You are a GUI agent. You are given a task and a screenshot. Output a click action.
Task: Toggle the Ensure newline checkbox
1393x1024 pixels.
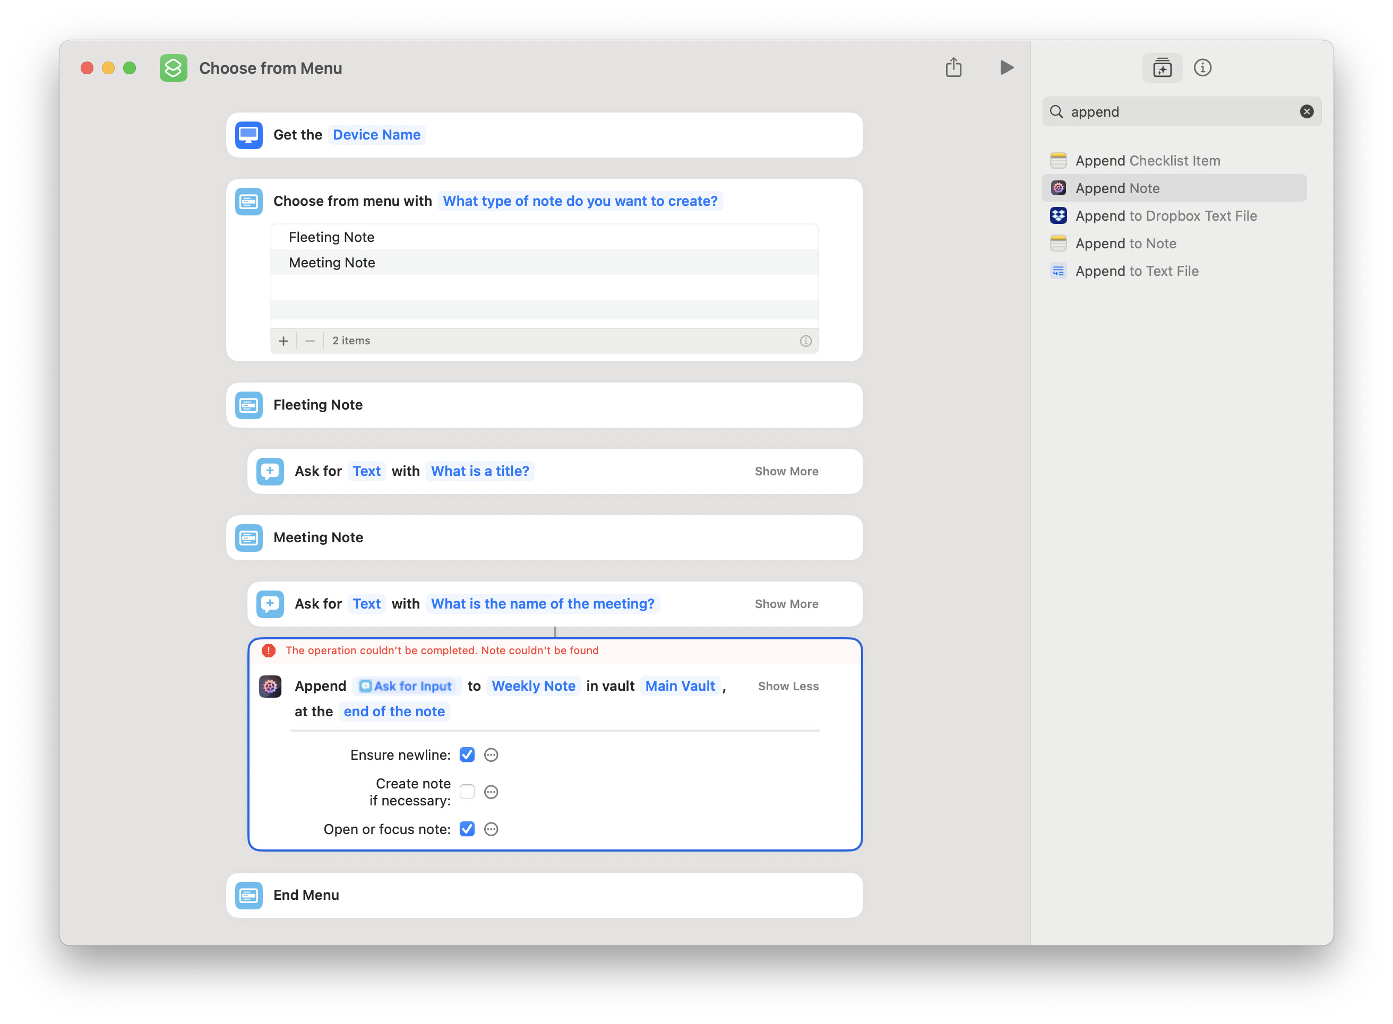(x=467, y=755)
